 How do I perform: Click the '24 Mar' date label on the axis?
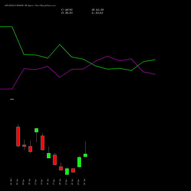tap(11, 181)
